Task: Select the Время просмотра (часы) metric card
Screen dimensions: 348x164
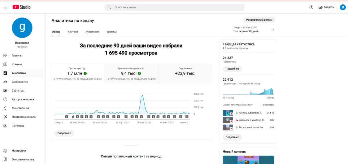Action: point(131,74)
